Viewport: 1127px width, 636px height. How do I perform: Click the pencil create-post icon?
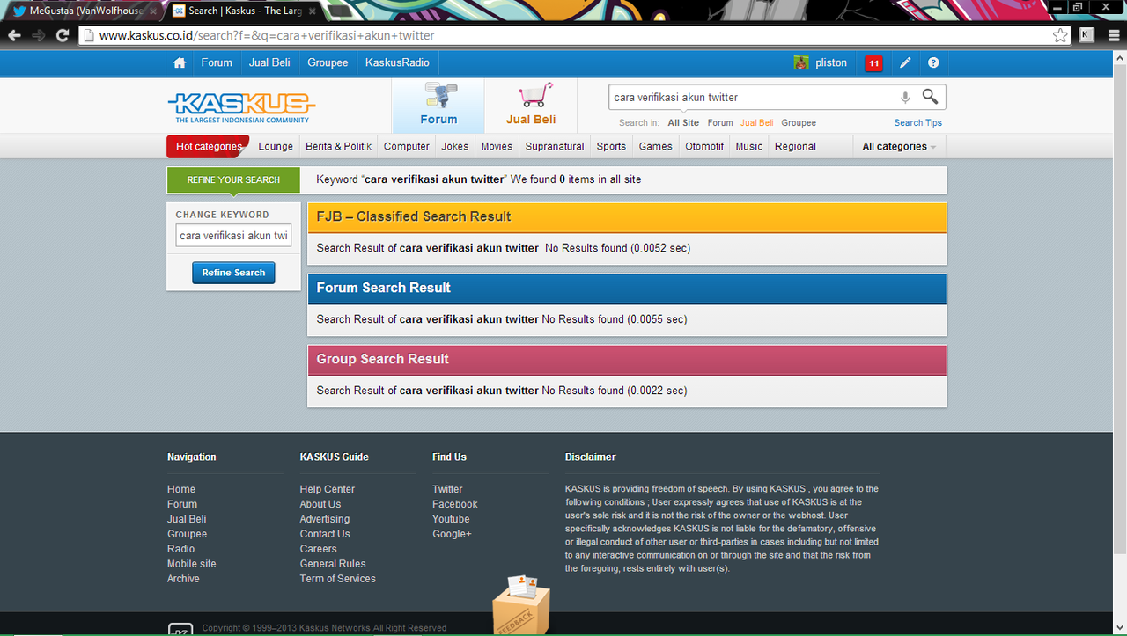pos(905,62)
